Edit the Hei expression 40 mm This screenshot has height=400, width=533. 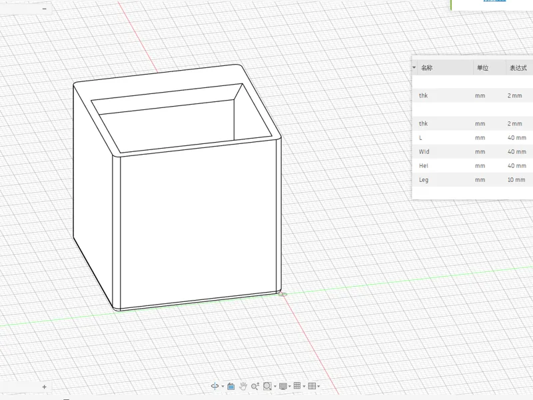[517, 165]
